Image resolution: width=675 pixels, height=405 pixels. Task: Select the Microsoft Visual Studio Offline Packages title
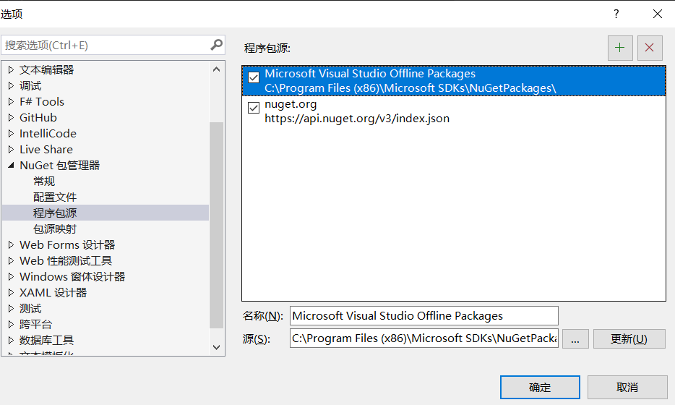coord(370,74)
